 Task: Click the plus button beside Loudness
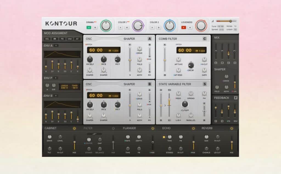(190, 27)
